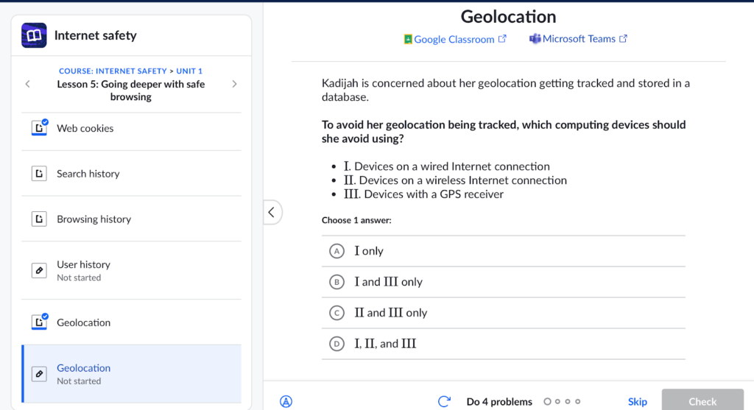Choose answer C "II and III only"
754x410 pixels.
point(337,313)
